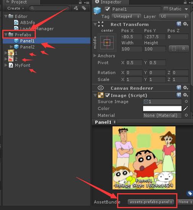Collapse the Editor folder

[6, 16]
